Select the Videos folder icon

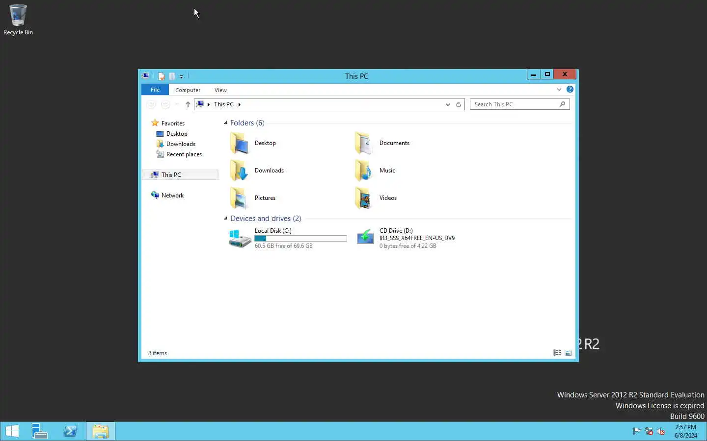click(x=364, y=198)
